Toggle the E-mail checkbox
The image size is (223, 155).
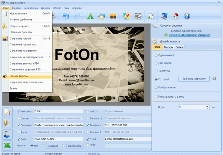88,139
